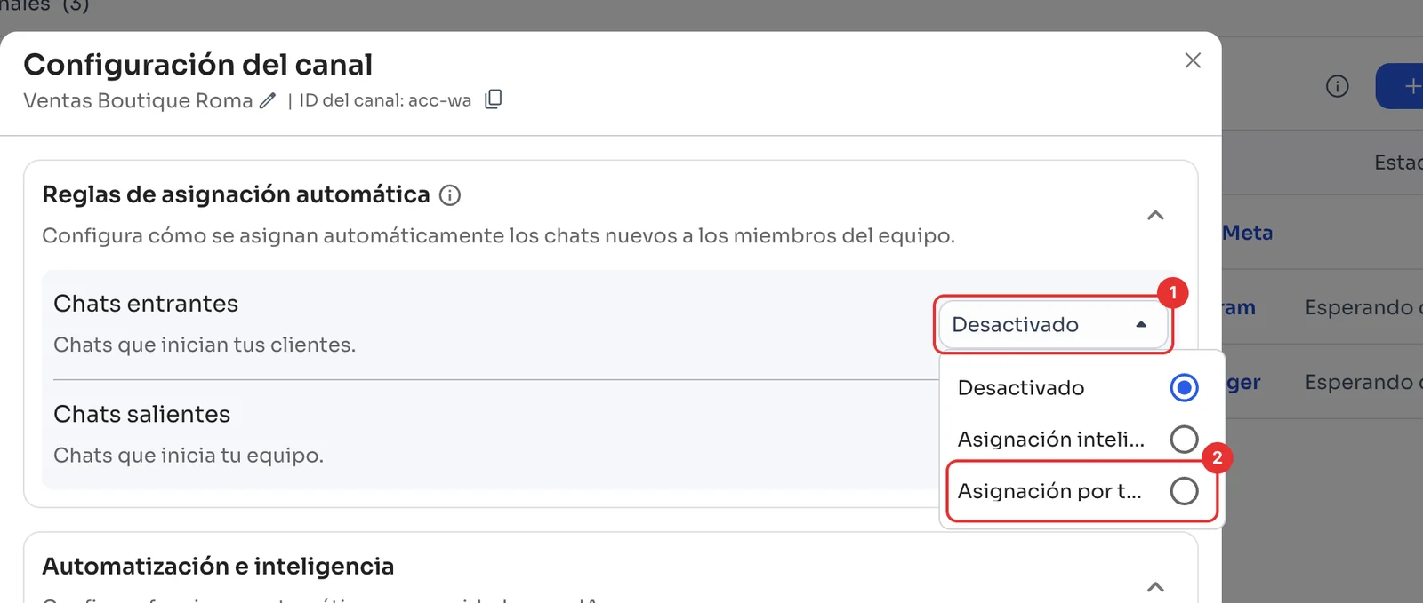
Task: Close the Configuración del canal dialog
Action: click(1193, 60)
